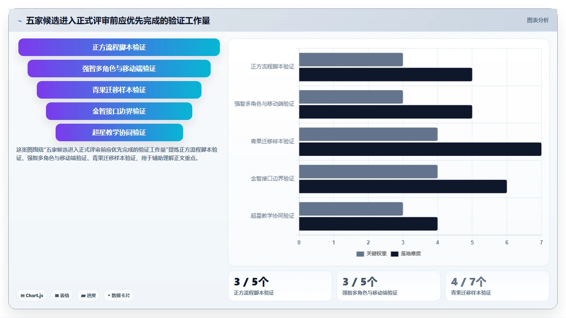Click the 超星教学协同验证 chart axis label
Viewport: 566px width, 318px height.
pos(273,216)
